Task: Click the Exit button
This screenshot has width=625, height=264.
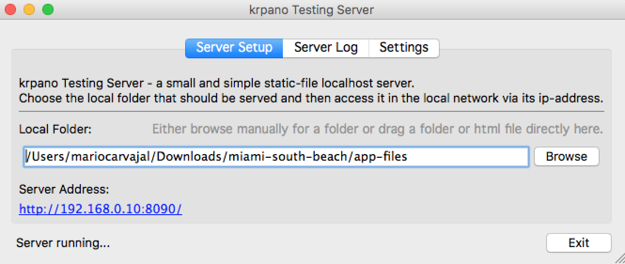Action: [x=578, y=243]
